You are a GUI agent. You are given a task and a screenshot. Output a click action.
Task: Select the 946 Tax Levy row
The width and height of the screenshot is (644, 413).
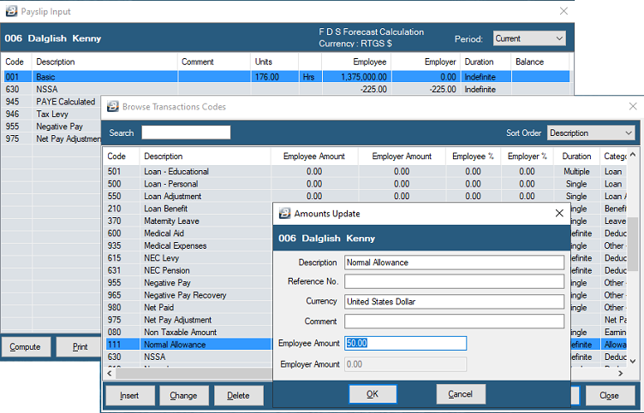coord(51,114)
